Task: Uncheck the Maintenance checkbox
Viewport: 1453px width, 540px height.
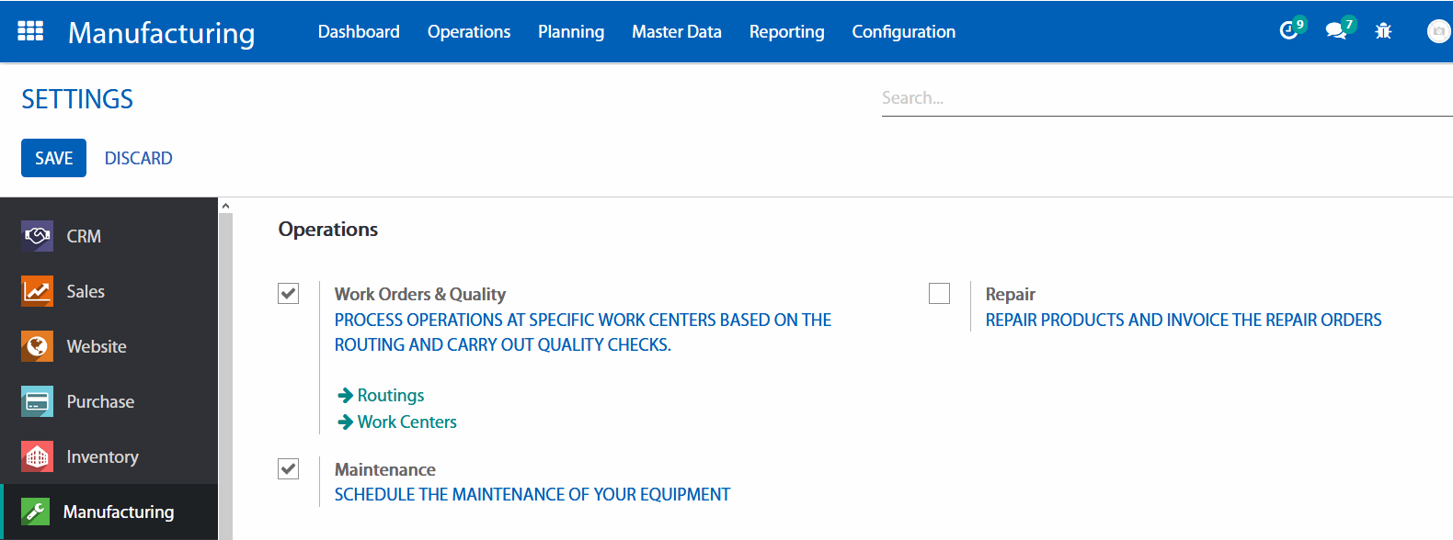Action: click(x=289, y=468)
